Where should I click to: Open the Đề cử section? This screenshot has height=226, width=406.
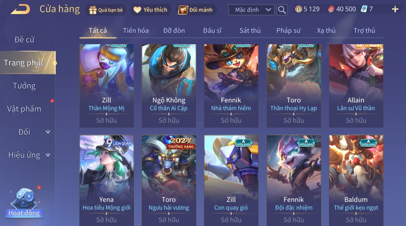(24, 40)
